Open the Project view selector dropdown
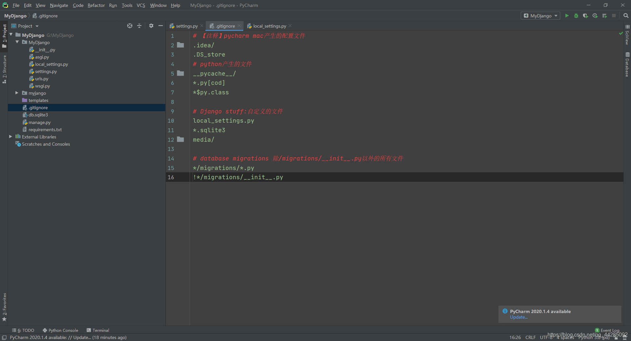The image size is (631, 341). pyautogui.click(x=25, y=26)
